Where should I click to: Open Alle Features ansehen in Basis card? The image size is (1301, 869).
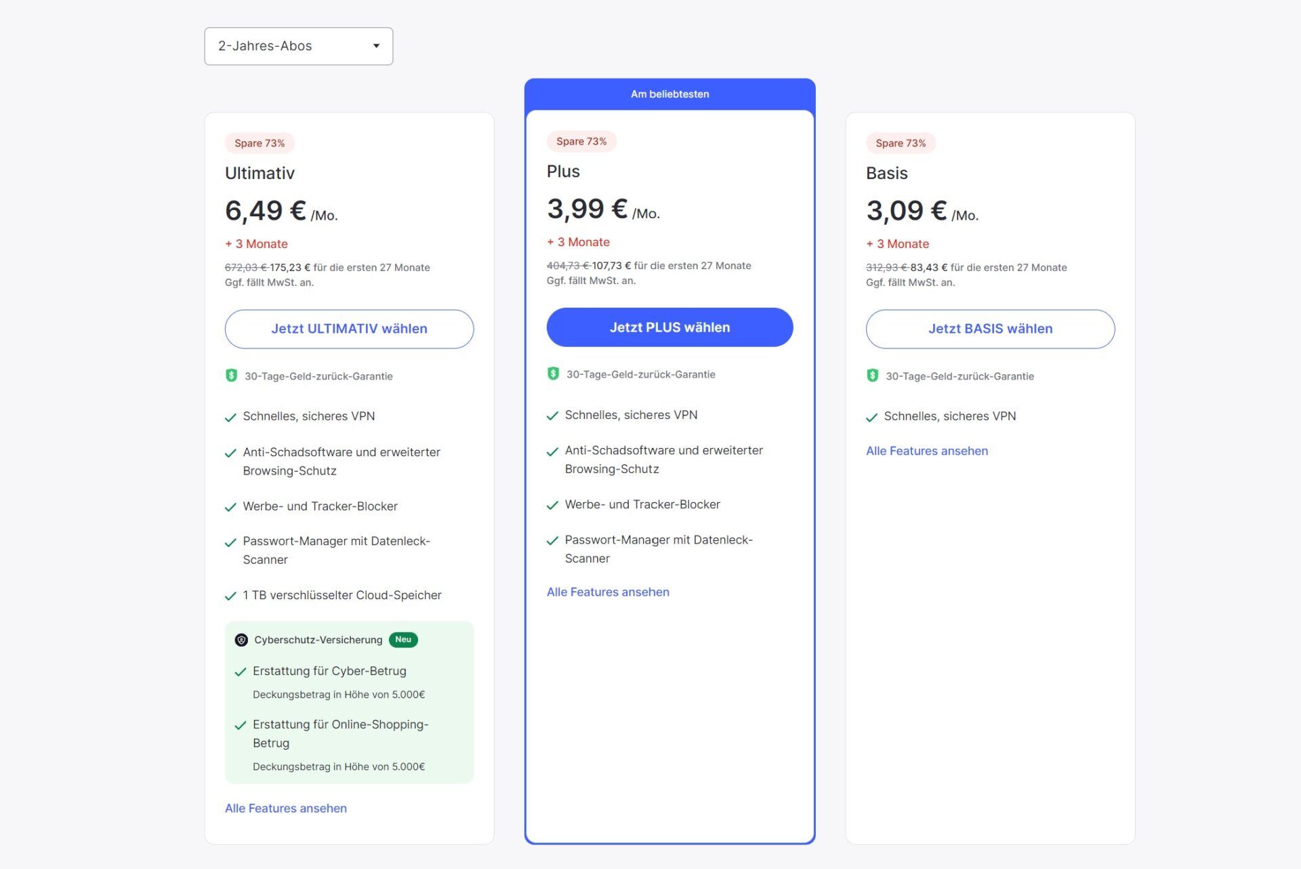927,451
